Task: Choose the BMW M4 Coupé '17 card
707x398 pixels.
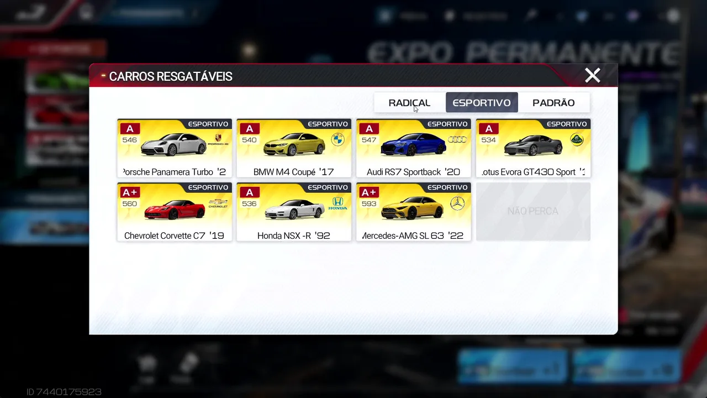Action: (294, 148)
